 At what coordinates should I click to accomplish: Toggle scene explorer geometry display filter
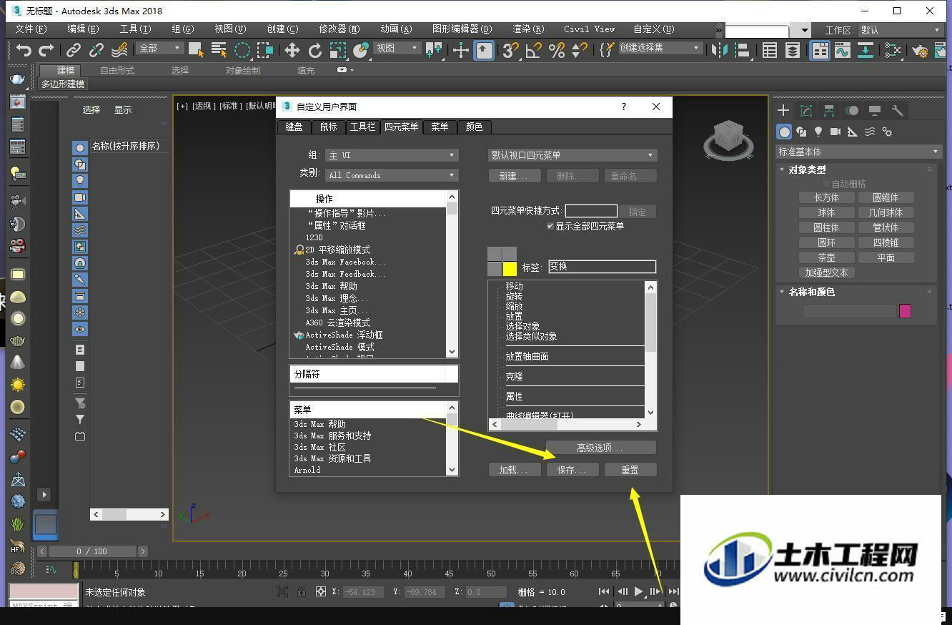coord(80,147)
